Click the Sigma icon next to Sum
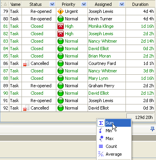The width and height of the screenshot is (156, 160). click(x=101, y=123)
